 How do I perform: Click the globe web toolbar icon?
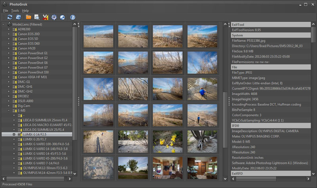tap(63, 17)
